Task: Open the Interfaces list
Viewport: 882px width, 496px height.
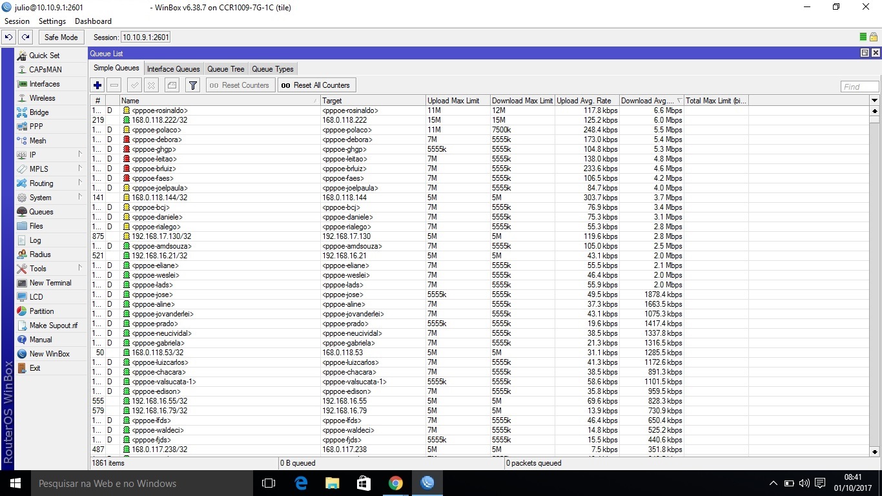Action: pyautogui.click(x=44, y=84)
